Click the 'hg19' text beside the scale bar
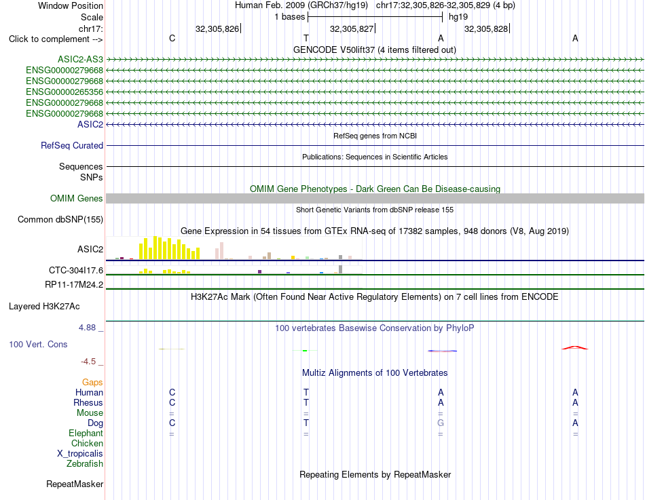Viewport: 645px width, 500px height. click(458, 17)
